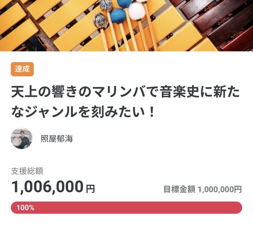Open the project creator's avatar photo

click(x=22, y=138)
